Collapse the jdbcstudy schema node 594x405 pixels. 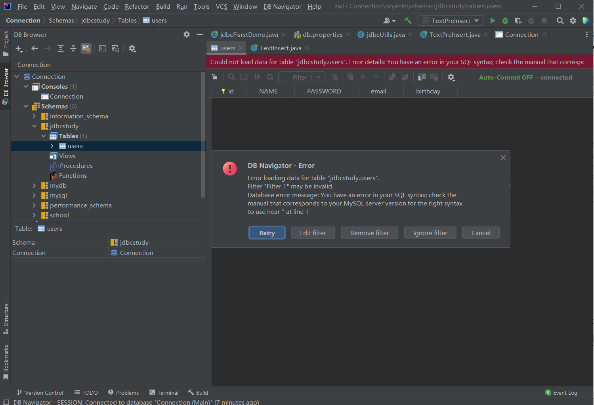click(34, 126)
